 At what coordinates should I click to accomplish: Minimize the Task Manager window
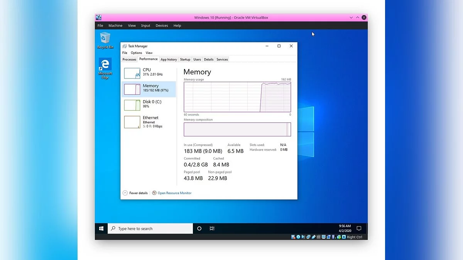pos(267,46)
